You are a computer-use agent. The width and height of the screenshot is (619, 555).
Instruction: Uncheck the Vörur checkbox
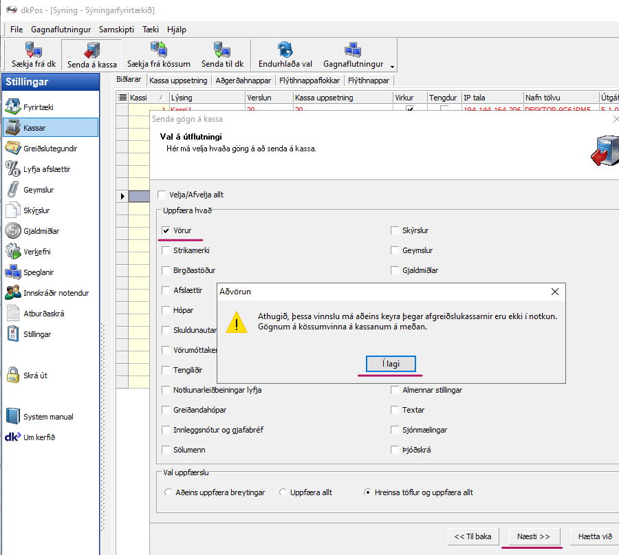pyautogui.click(x=166, y=230)
